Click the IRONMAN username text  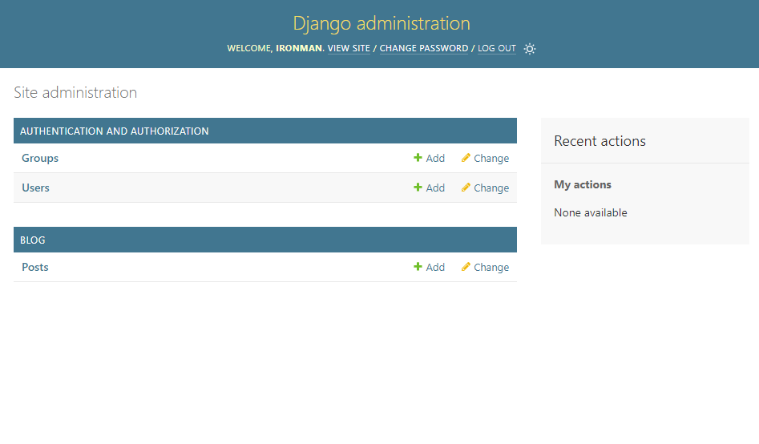tap(299, 48)
